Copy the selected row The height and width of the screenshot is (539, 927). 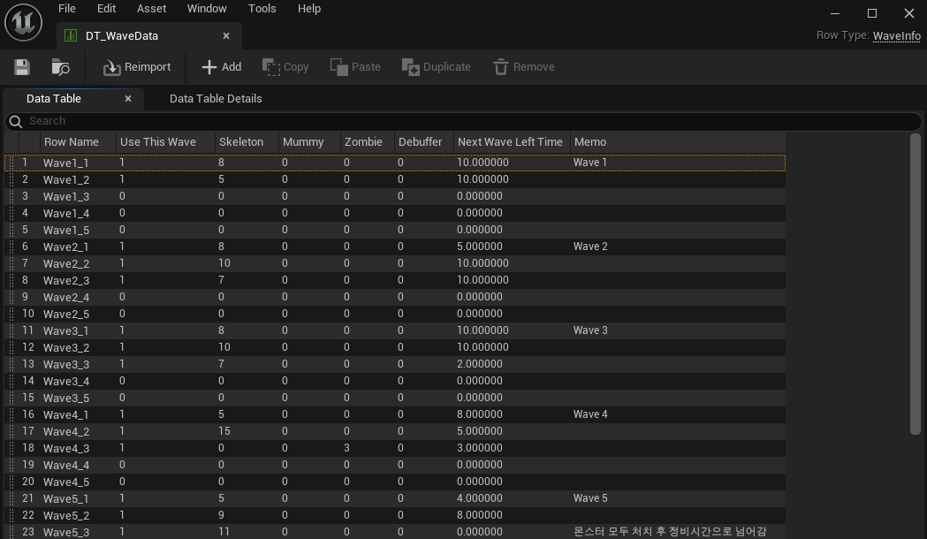[x=285, y=67]
